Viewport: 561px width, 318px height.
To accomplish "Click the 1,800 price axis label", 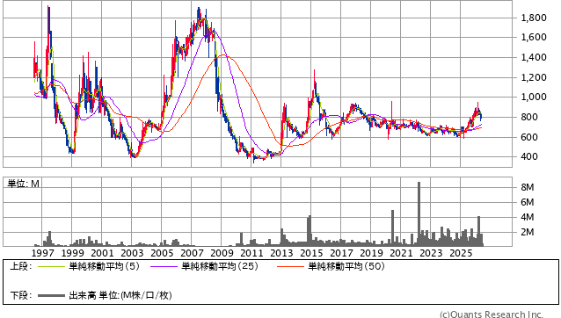I will tap(534, 18).
